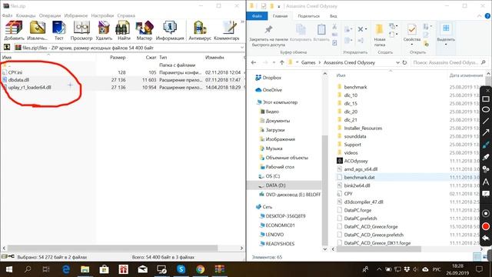Open WinRAR archive path dropdown
The image size is (492, 277).
point(242,48)
